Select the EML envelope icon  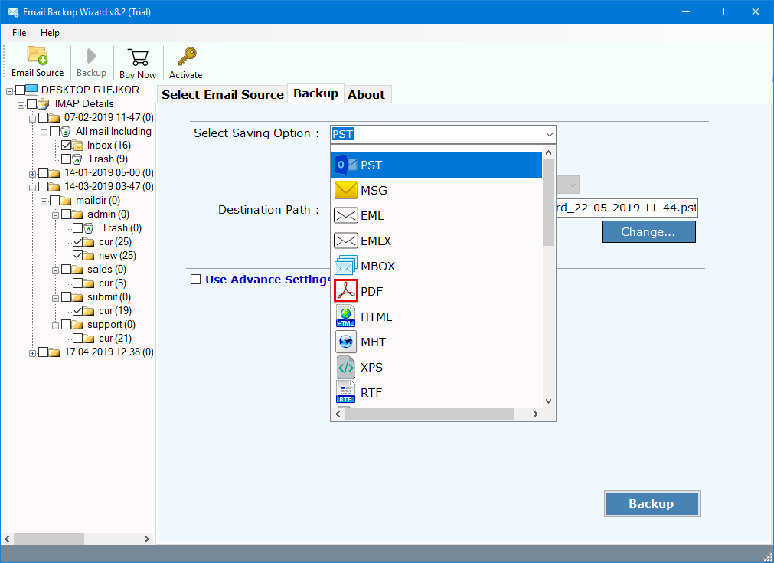pos(345,215)
